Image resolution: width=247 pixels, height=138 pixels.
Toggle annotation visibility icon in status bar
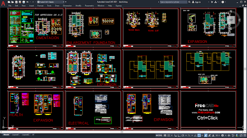(x=206, y=135)
